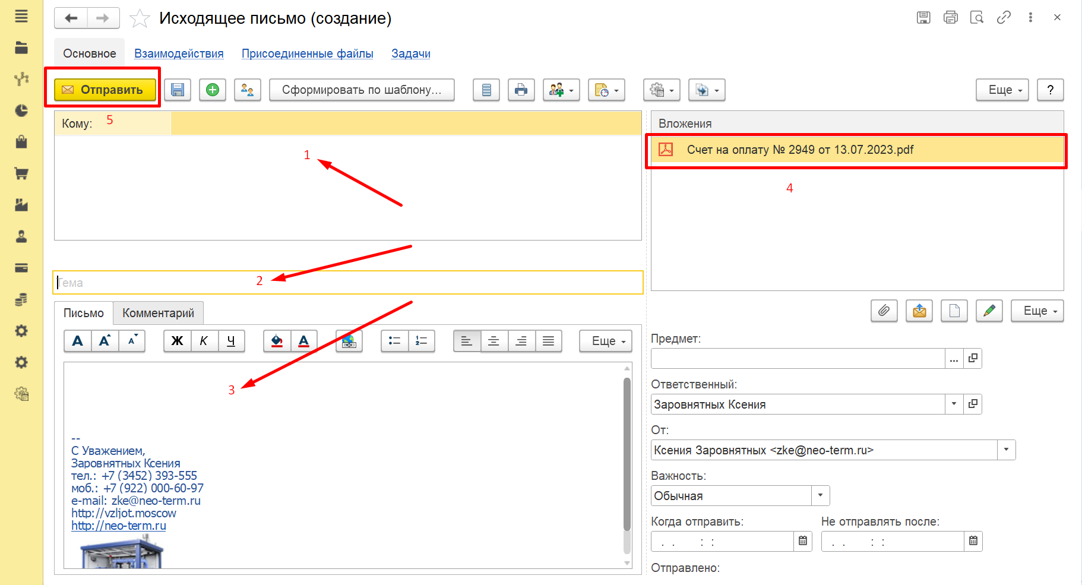Screen dimensions: 1082x585
Task: Justify letter text alignment
Action: tap(548, 341)
